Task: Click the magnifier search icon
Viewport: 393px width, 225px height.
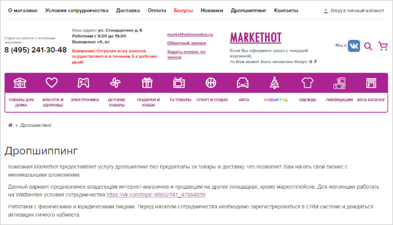Action: [368, 46]
